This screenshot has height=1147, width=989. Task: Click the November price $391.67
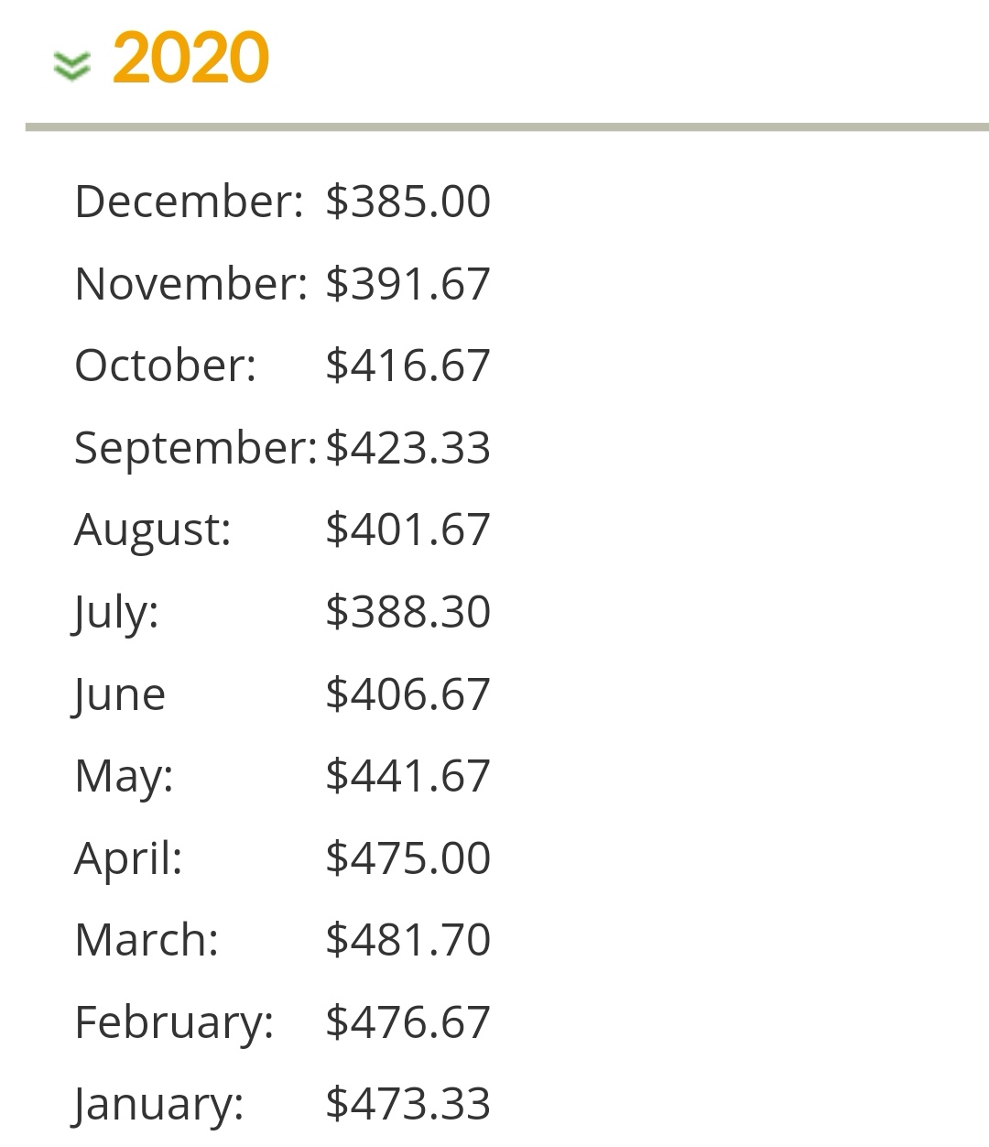[x=408, y=284]
